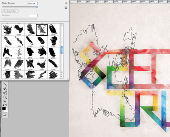Select the brush preset labeled 2312
The height and width of the screenshot is (137, 170).
point(42,65)
